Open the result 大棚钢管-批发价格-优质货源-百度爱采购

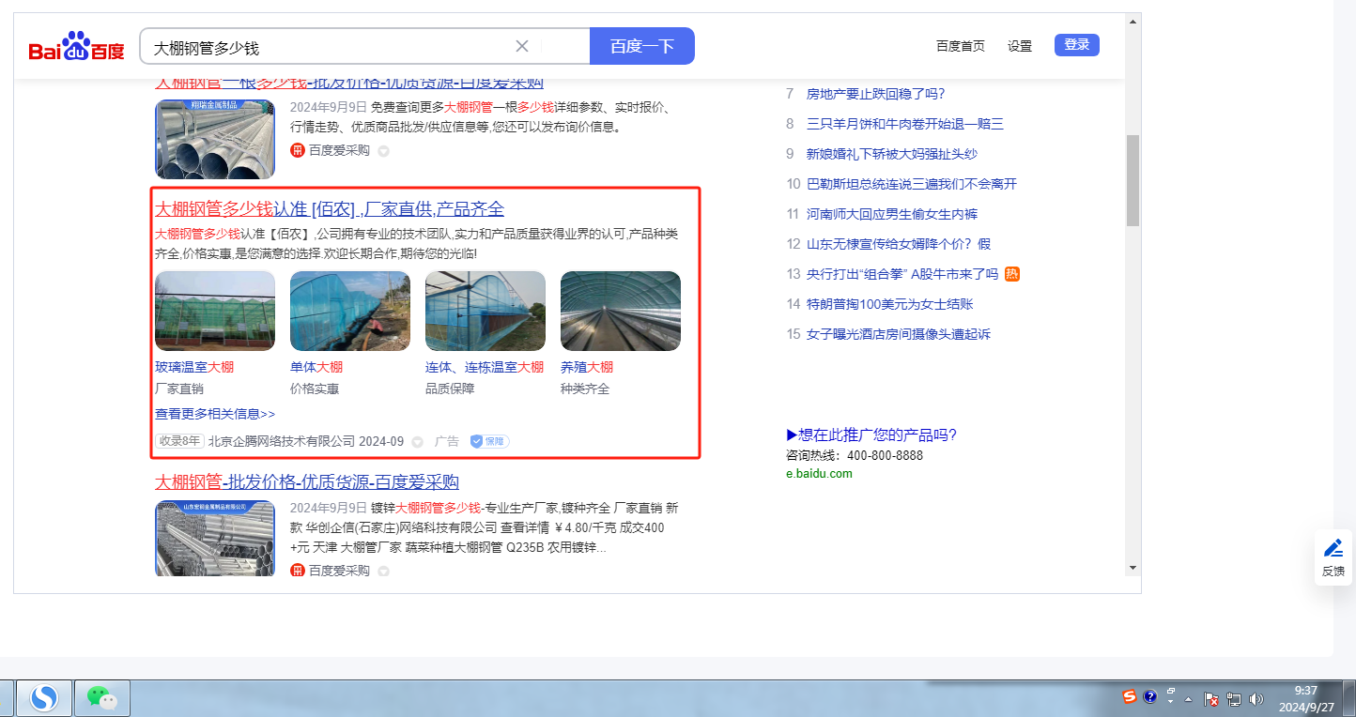pyautogui.click(x=307, y=482)
